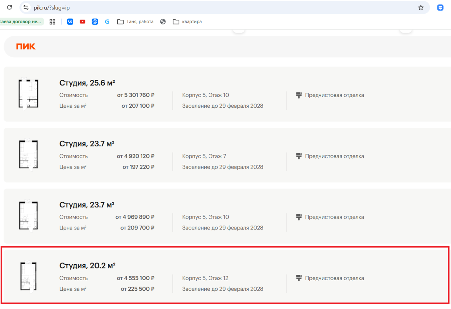
Task: Select the price "от 4 555 100 ₽"
Action: point(136,278)
